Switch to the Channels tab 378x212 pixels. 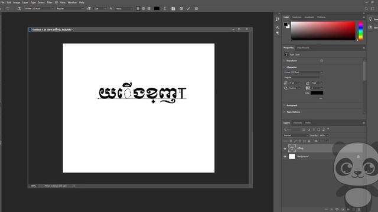[297, 122]
